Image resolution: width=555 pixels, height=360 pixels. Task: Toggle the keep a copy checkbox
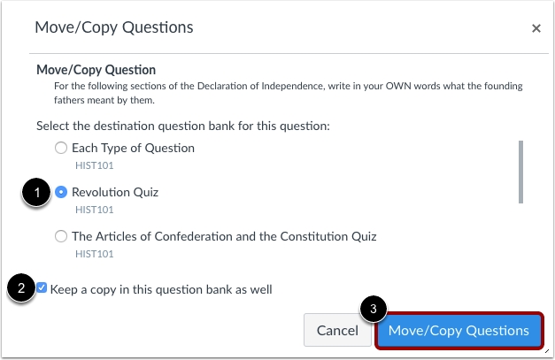[42, 287]
